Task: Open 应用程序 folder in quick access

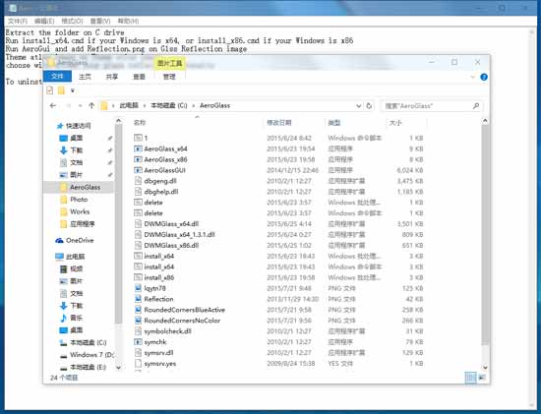Action: coord(82,224)
